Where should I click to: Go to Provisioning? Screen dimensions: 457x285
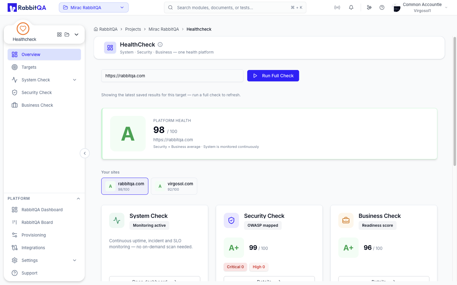coord(44,235)
